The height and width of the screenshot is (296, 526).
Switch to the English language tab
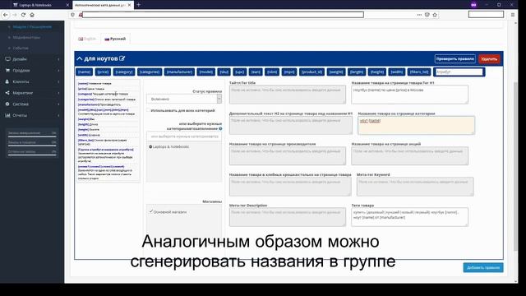pyautogui.click(x=88, y=39)
